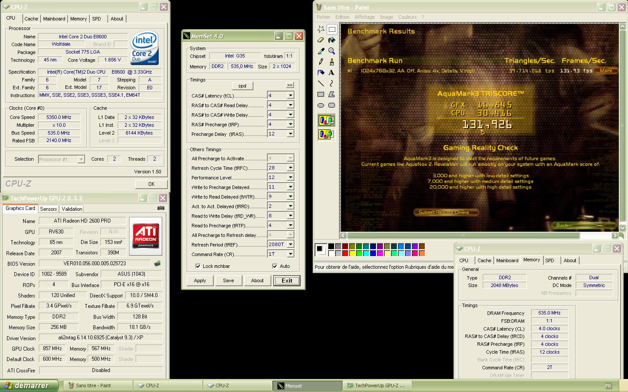
Task: Pick the Rectangle shape tool in Paint
Action: click(321, 94)
